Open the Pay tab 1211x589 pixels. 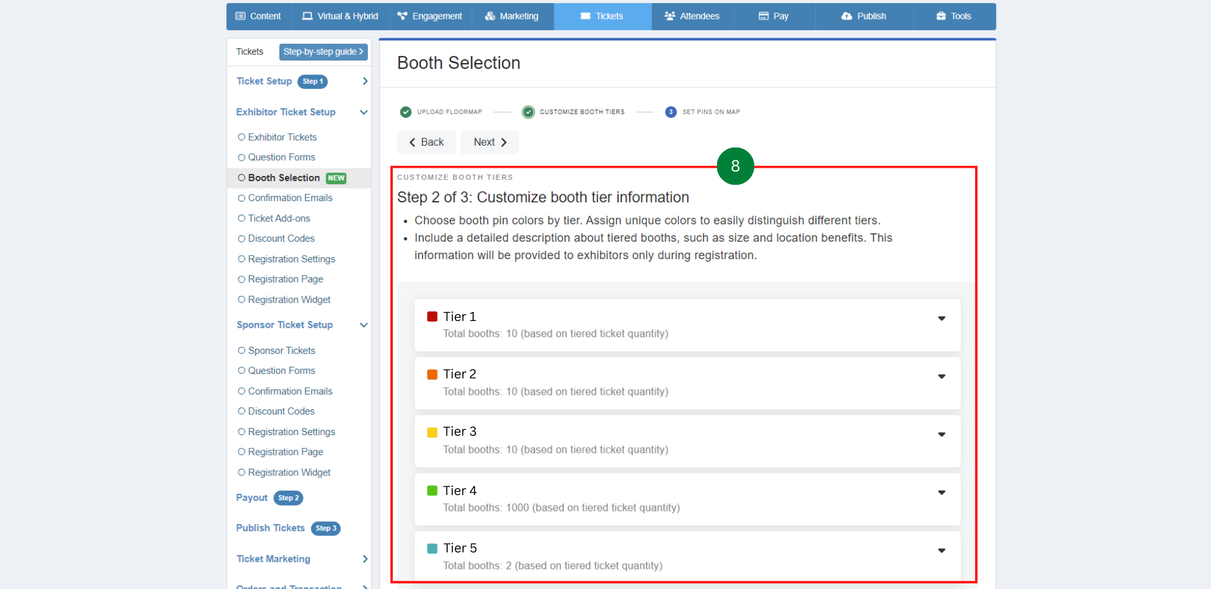click(x=773, y=16)
